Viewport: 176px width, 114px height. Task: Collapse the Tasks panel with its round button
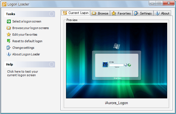click(x=51, y=14)
